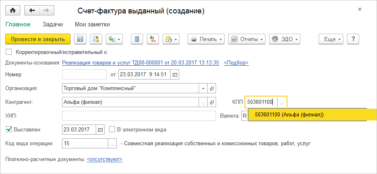
Task: Choose Контрагент via the ellipsis button
Action: pos(203,103)
